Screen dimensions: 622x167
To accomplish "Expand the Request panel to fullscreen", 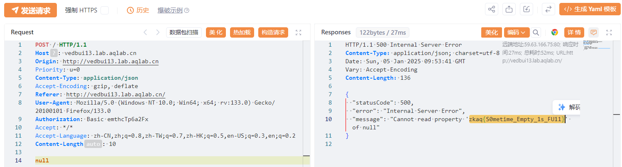I will coord(298,32).
